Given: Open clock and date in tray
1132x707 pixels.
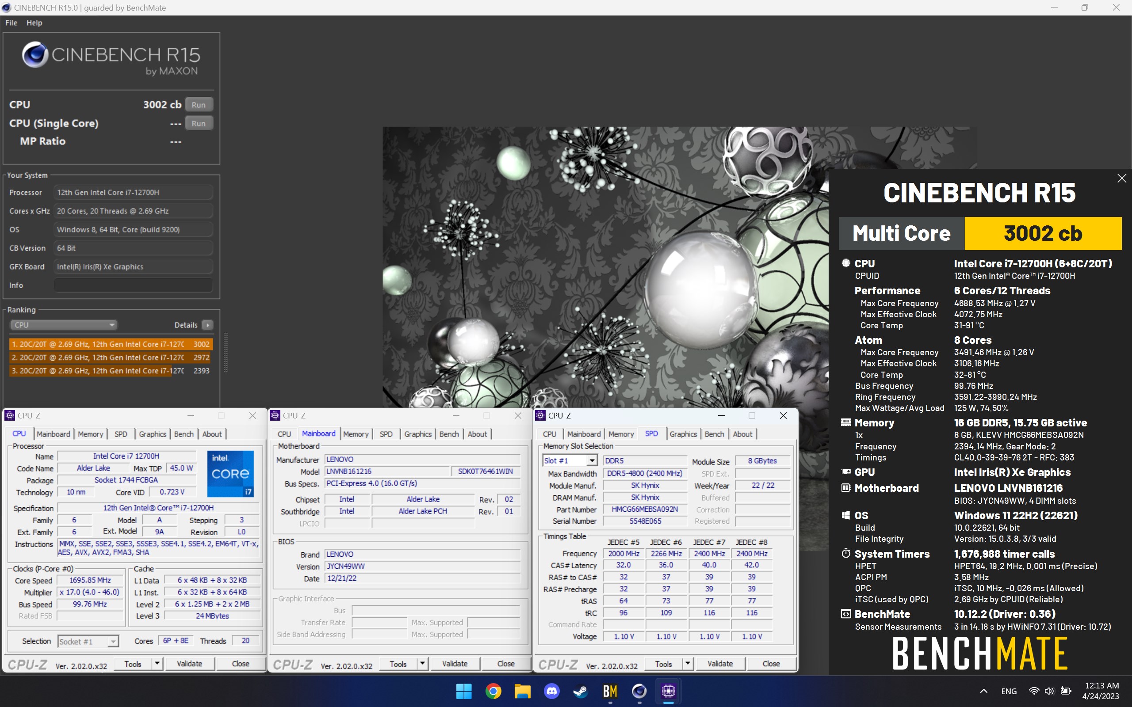Looking at the screenshot, I should point(1101,691).
